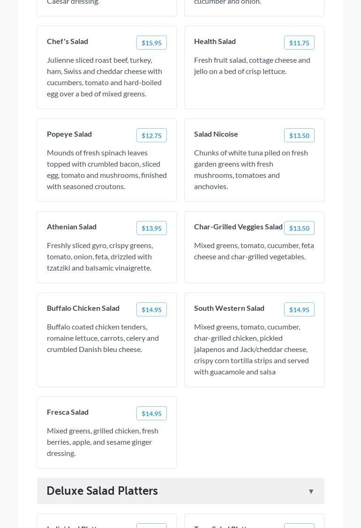Select the Salad Nicoise title
The height and width of the screenshot is (528, 361).
216,134
